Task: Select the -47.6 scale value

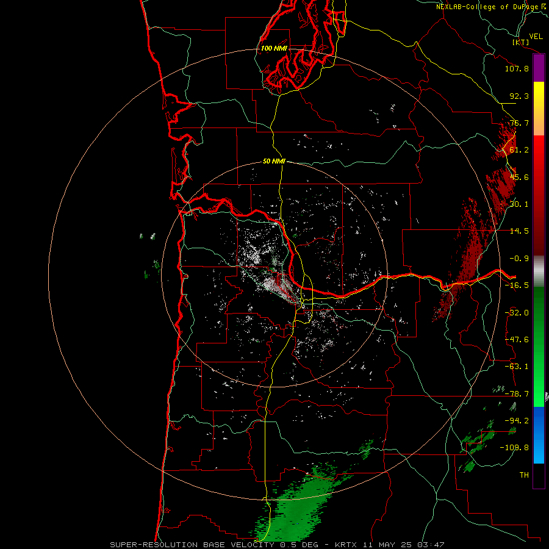Action: pyautogui.click(x=517, y=340)
